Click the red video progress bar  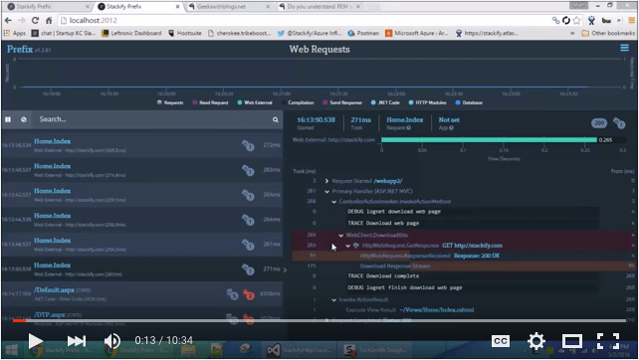click(19, 321)
